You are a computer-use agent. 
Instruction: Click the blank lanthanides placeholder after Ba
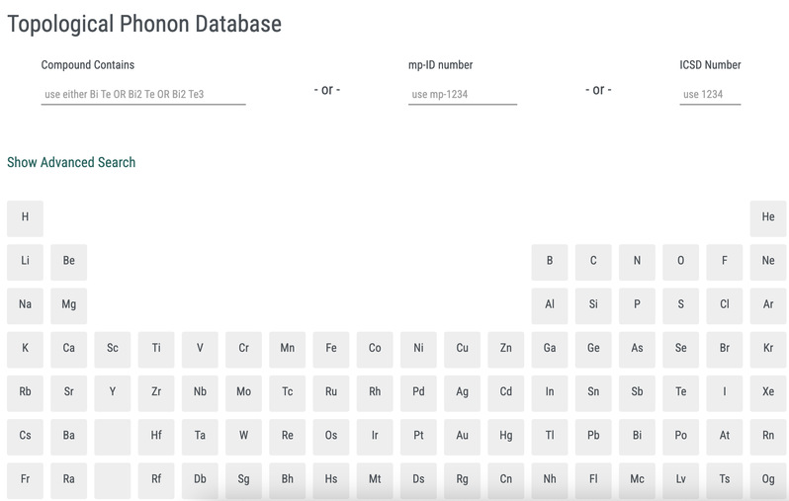pos(112,437)
